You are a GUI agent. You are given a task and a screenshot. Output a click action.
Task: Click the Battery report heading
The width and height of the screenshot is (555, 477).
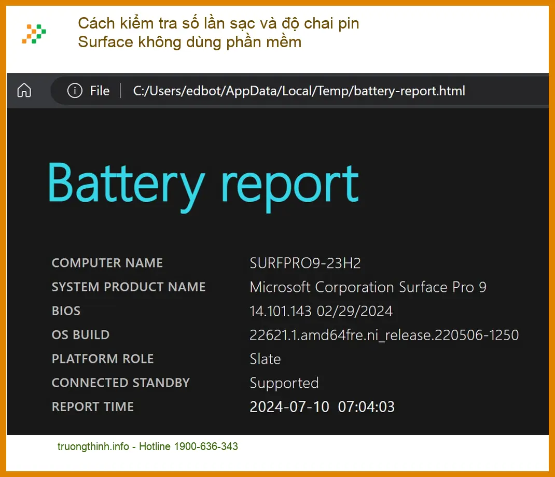pyautogui.click(x=203, y=187)
